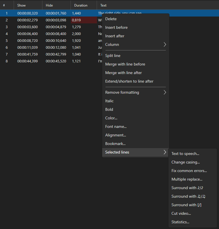Surround with [/] brackets option

pos(186,205)
